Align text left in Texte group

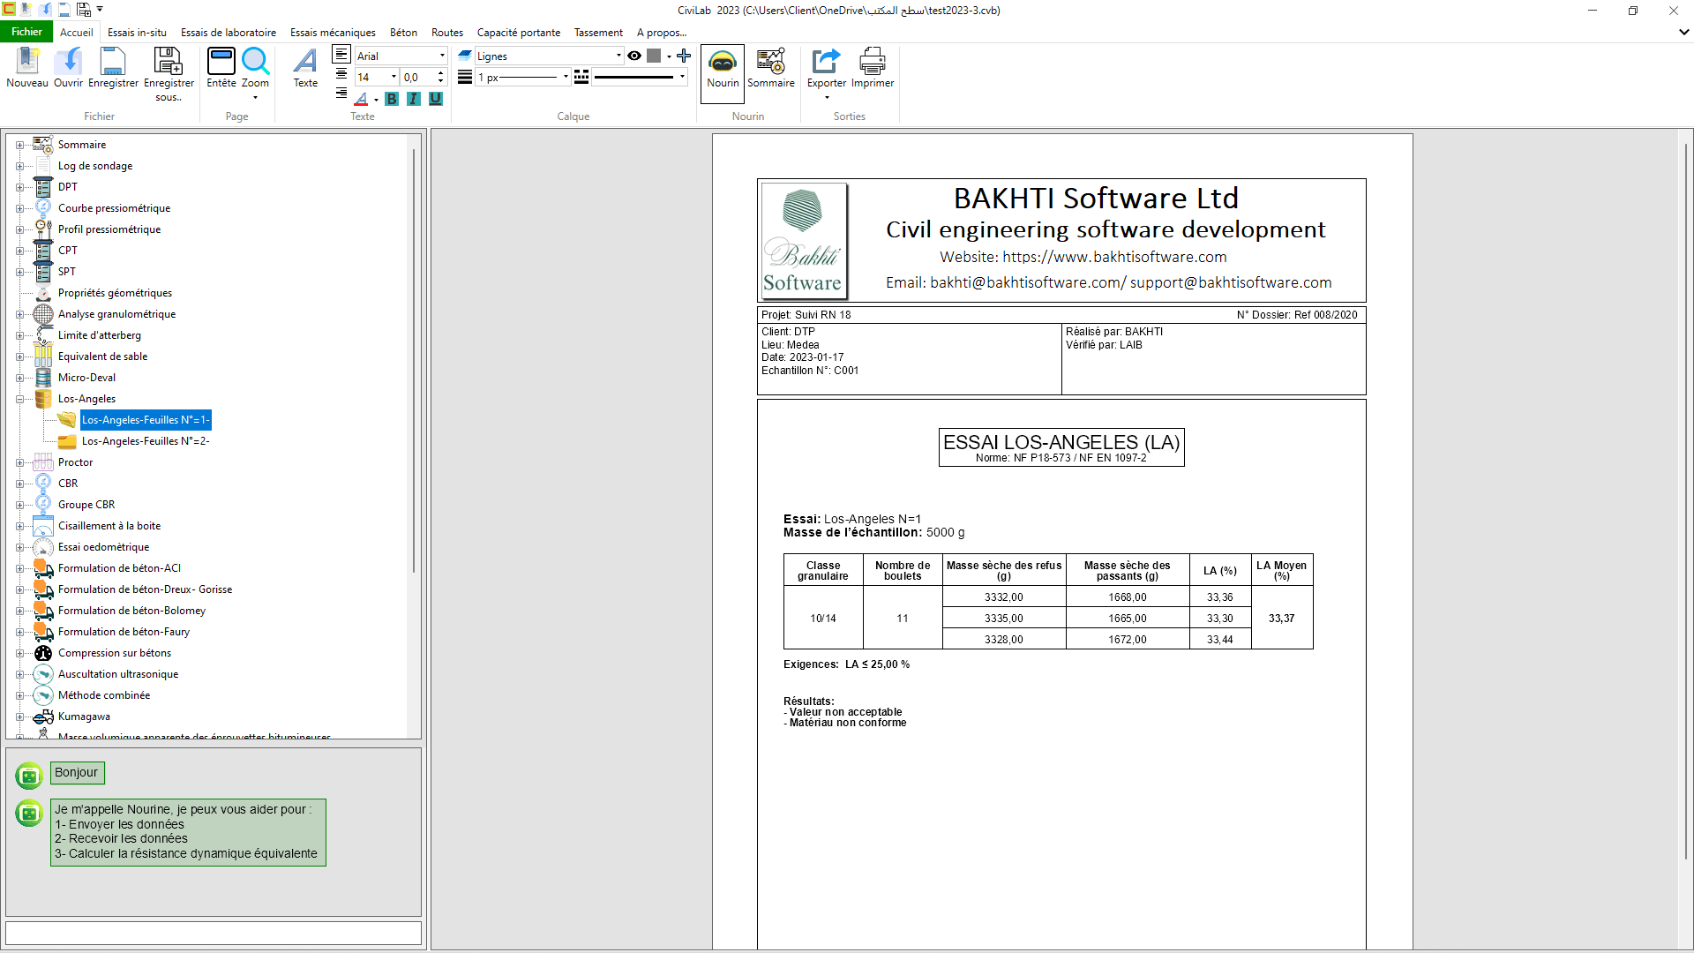pos(341,55)
